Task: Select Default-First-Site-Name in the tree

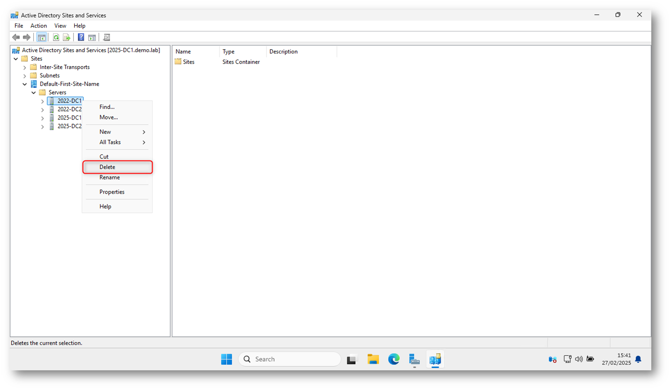Action: pos(69,84)
